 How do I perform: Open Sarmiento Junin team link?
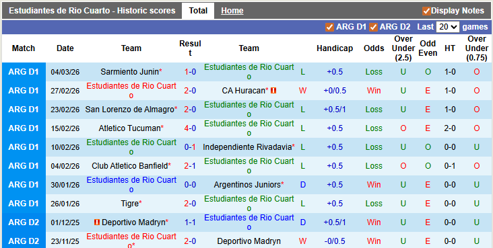coord(129,72)
